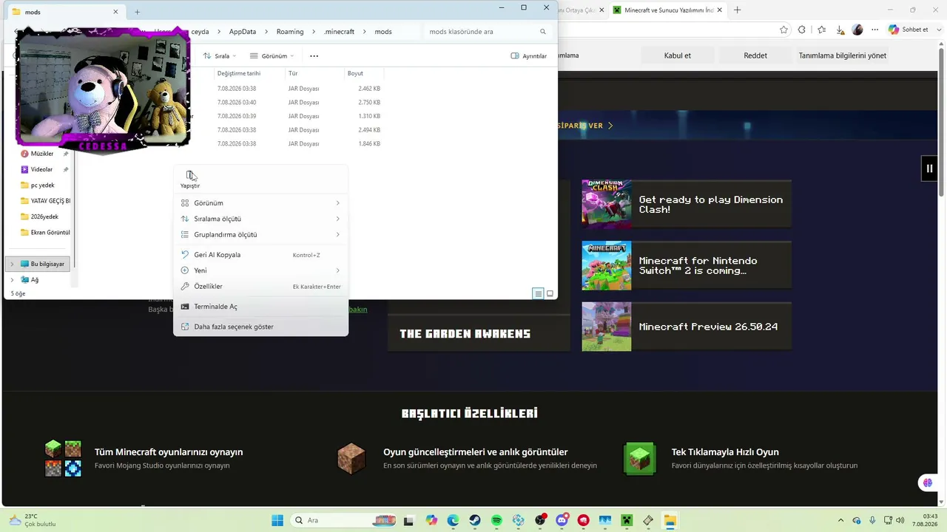Viewport: 947px width, 532px height.
Task: Open the Sırala dropdown in Explorer toolbar
Action: pos(220,56)
